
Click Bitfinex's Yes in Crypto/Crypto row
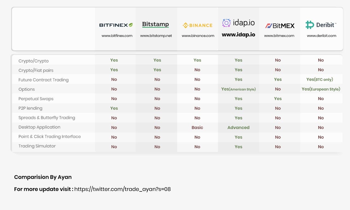point(114,60)
